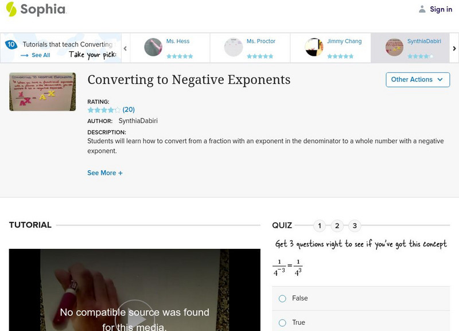Image resolution: width=459 pixels, height=331 pixels.
Task: Select the True answer option
Action: click(282, 322)
